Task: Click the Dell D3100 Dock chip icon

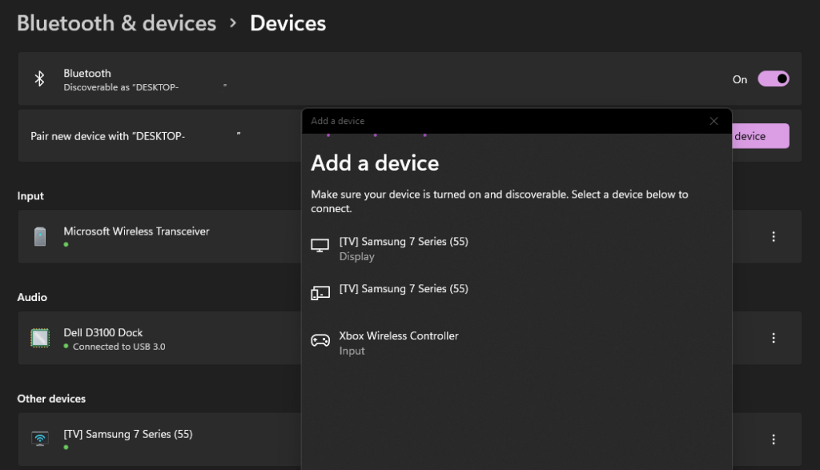Action: [40, 338]
